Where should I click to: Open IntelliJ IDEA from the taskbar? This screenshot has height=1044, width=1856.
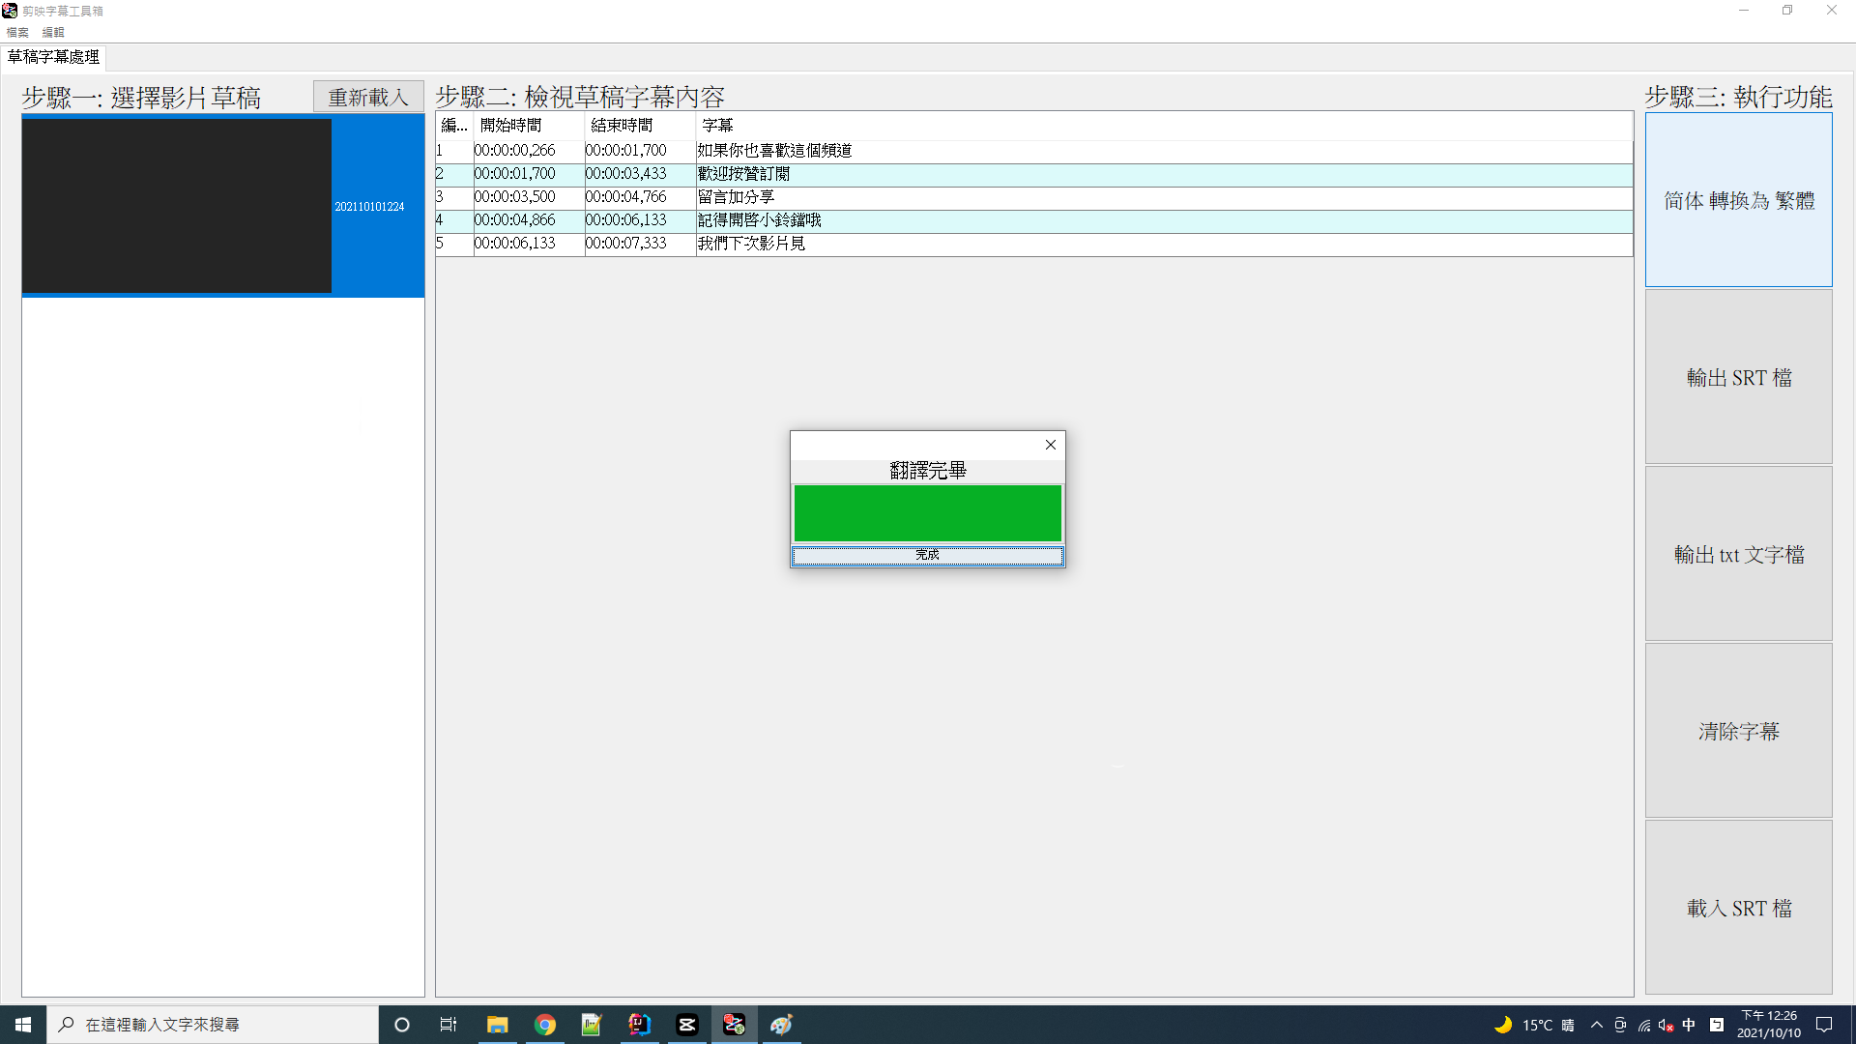tap(639, 1025)
